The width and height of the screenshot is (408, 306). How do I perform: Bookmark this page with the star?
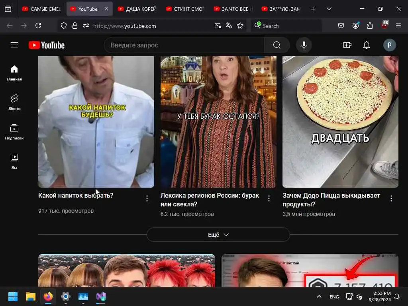(x=240, y=25)
